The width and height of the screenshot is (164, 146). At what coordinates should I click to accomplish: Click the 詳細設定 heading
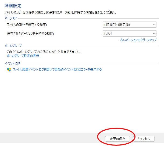coord(13,6)
